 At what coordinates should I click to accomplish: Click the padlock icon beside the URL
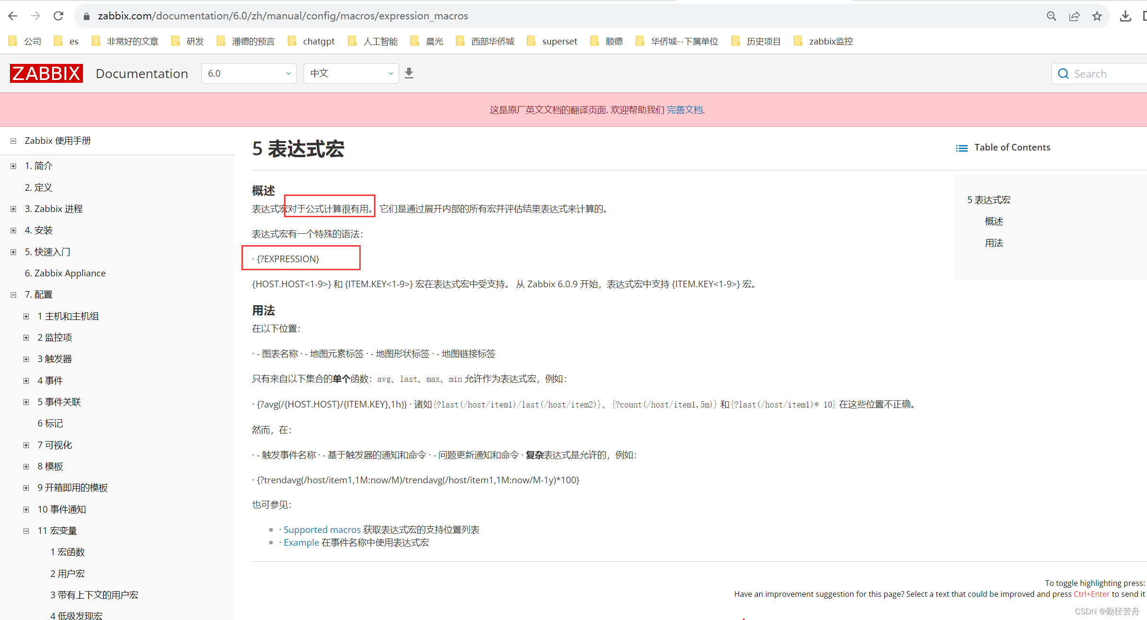click(x=86, y=16)
